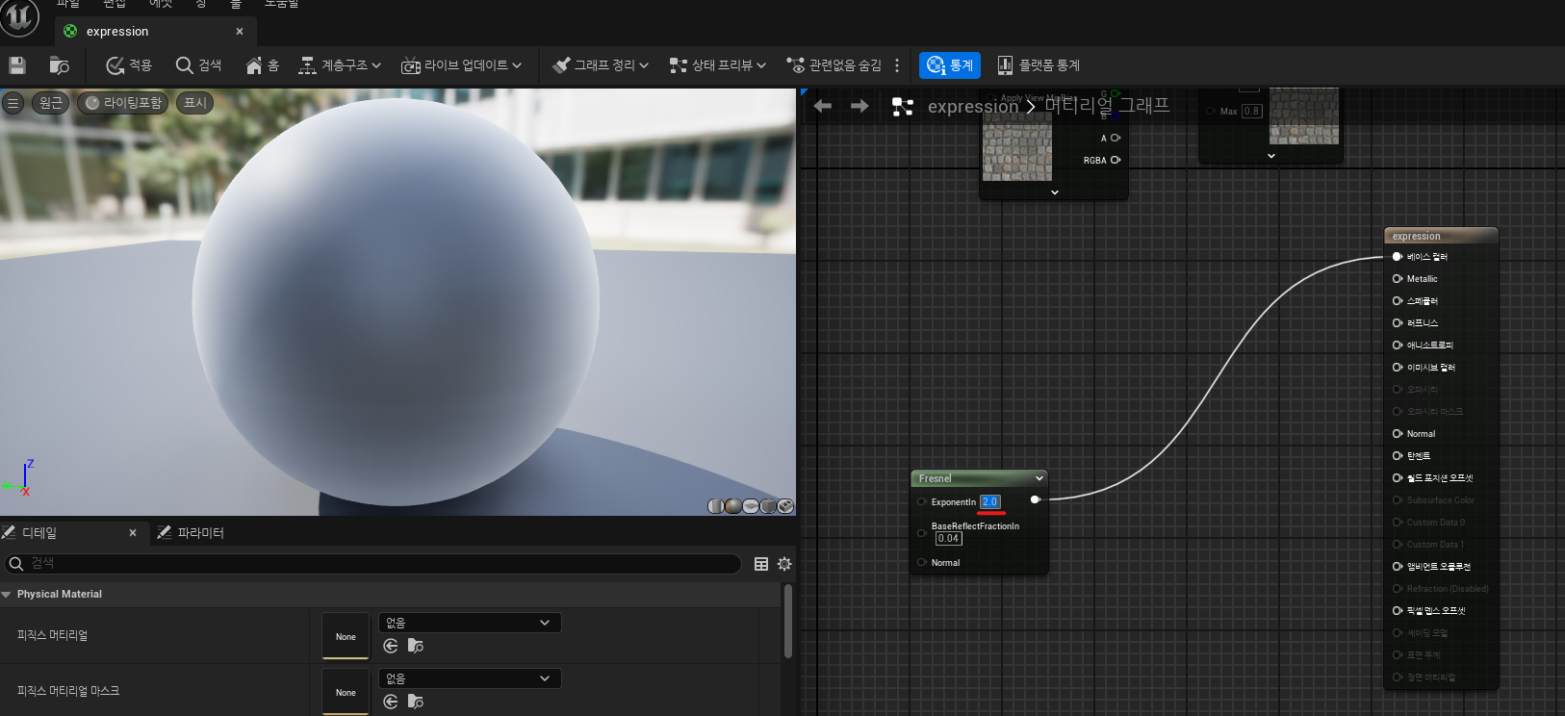The height and width of the screenshot is (716, 1565).
Task: Click the Metallic input pin
Action: pyautogui.click(x=1398, y=279)
